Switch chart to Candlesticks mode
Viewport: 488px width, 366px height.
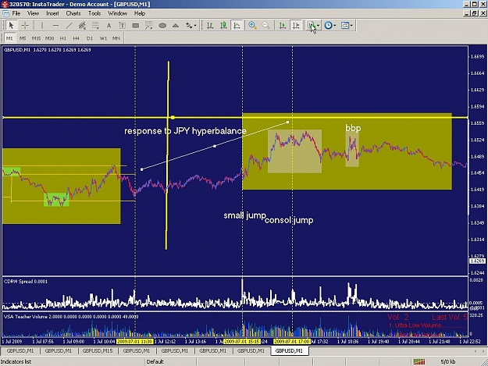pos(223,26)
